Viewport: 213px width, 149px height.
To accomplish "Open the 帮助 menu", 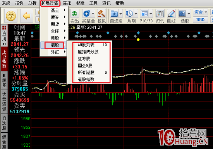I will 120,3.
